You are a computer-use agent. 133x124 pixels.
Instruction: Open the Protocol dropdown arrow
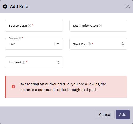[x=58, y=44]
